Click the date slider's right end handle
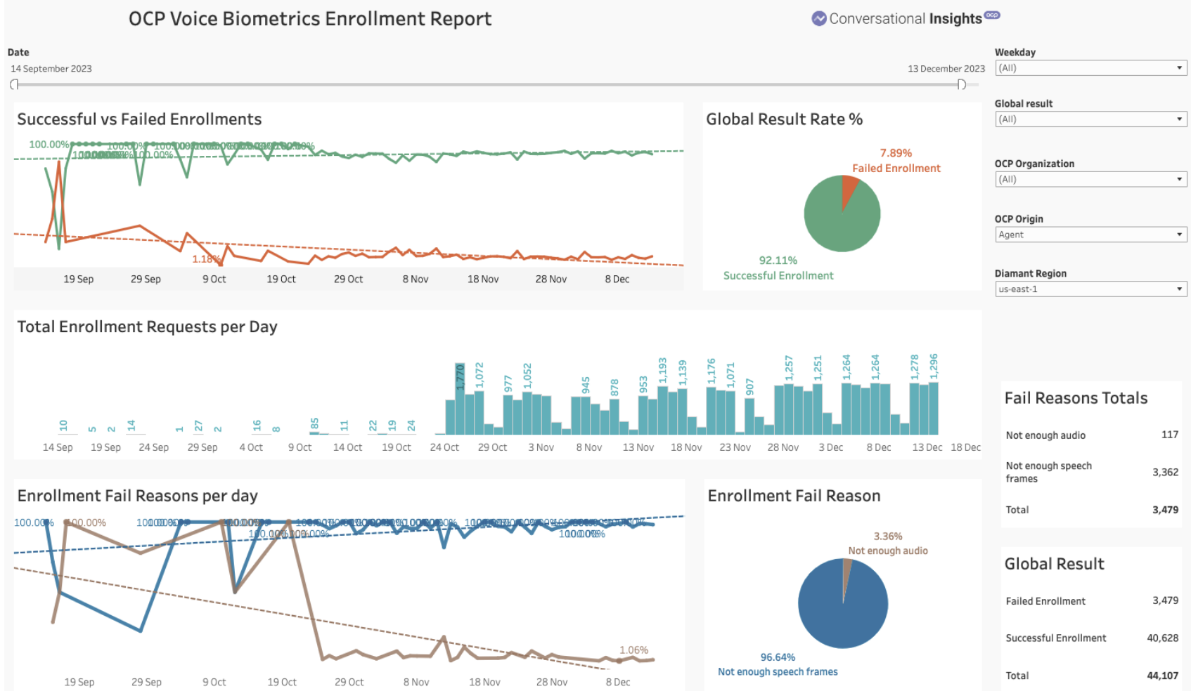Screen dimensions: 1191x691 tap(962, 84)
